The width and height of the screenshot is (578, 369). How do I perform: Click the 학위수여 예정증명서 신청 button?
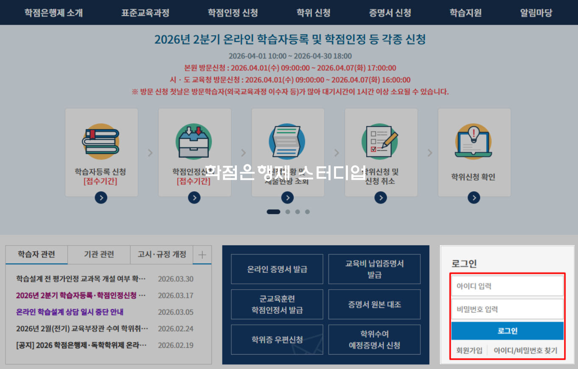pos(375,340)
